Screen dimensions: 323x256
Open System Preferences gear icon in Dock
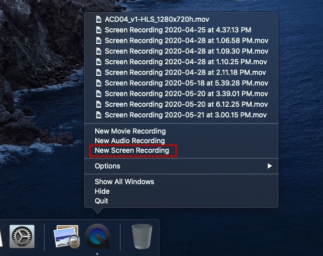pyautogui.click(x=22, y=236)
